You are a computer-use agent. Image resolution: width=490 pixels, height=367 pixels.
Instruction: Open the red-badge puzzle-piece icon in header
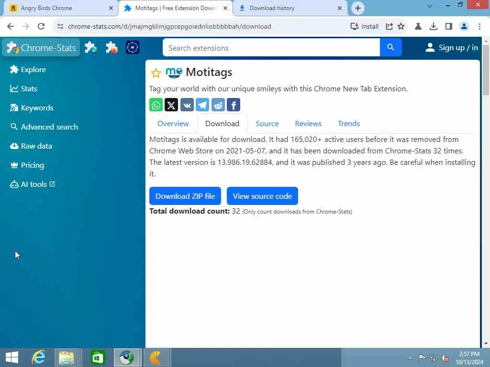coord(111,47)
